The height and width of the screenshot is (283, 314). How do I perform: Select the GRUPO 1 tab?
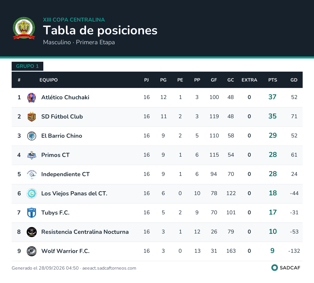27,66
